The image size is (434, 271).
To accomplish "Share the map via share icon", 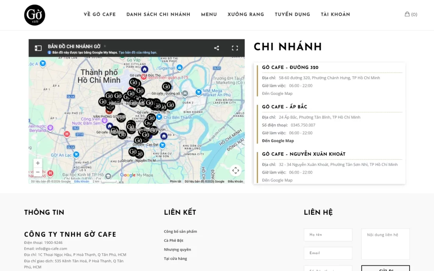I will 217,48.
